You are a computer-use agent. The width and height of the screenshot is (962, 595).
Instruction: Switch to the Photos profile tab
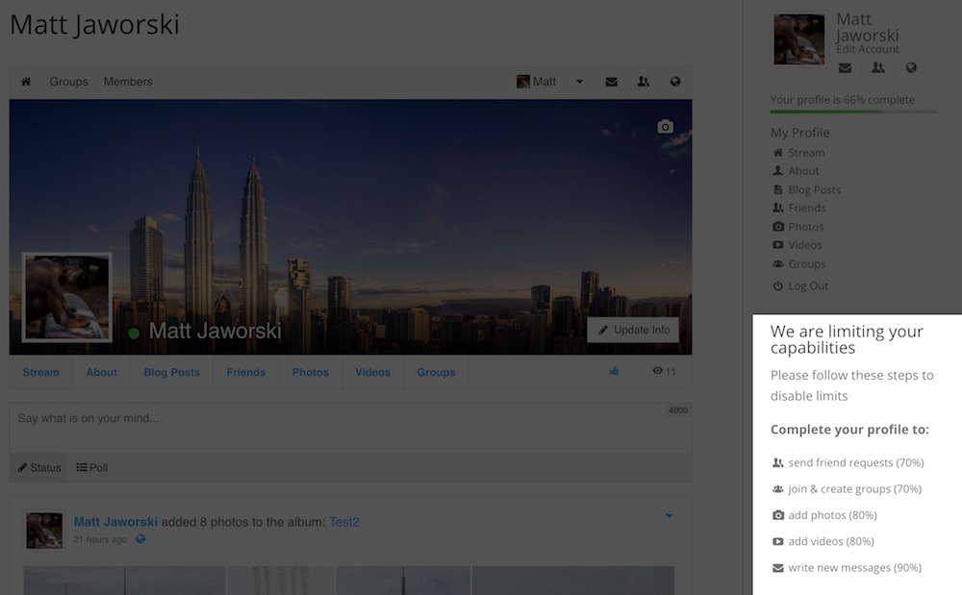click(311, 372)
